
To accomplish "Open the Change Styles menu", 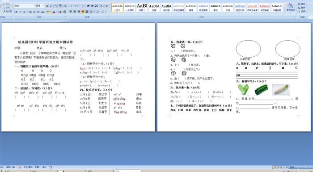I will 291,8.
